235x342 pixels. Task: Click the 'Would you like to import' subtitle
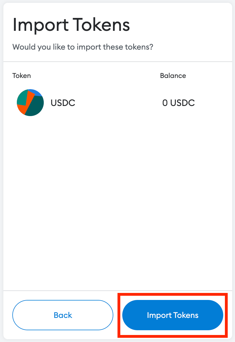[83, 47]
